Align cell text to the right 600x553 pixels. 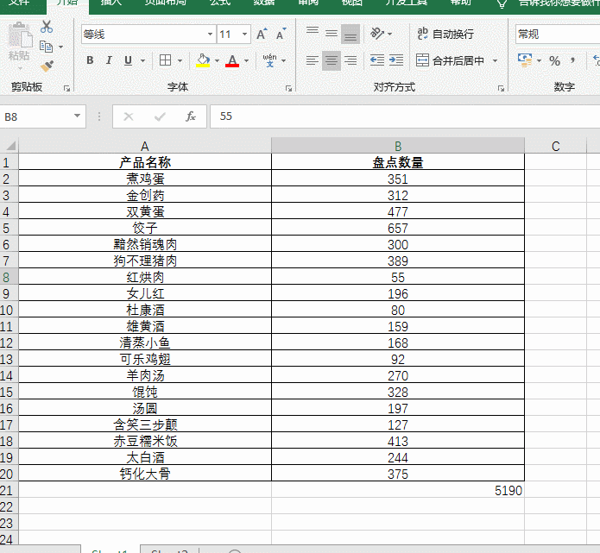(x=351, y=60)
